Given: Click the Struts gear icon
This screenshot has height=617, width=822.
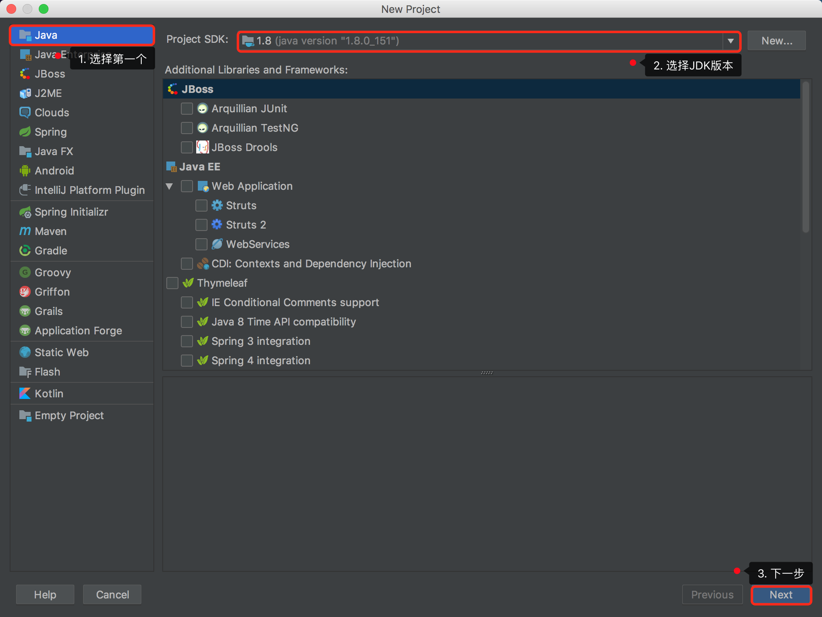Looking at the screenshot, I should coord(217,205).
